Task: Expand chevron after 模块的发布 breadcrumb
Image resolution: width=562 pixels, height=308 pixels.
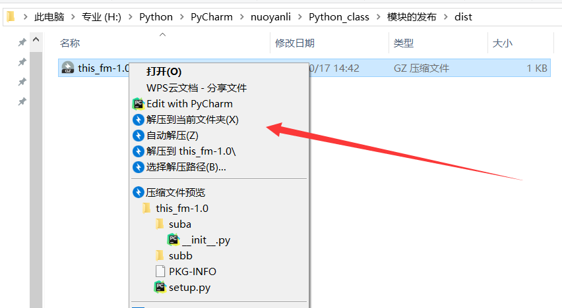Action: coord(446,17)
